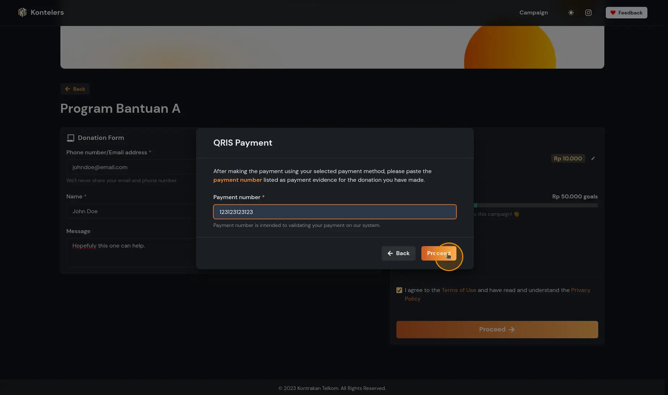Click the Message text area
This screenshot has height=395, width=668.
131,253
